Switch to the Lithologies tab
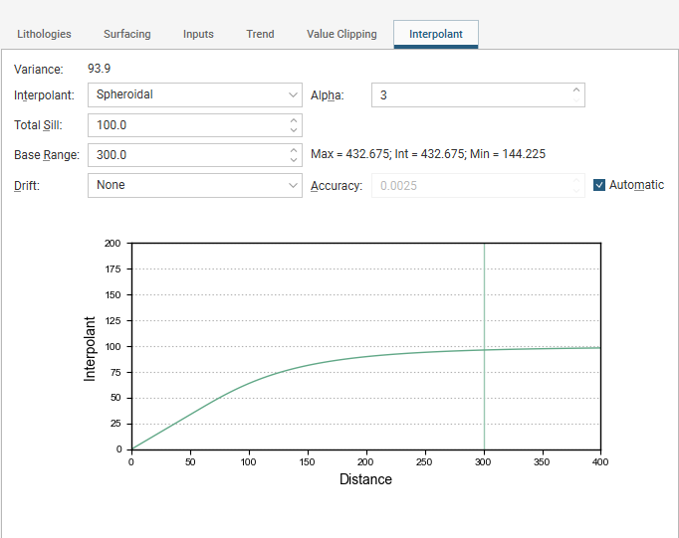679x538 pixels. (44, 34)
